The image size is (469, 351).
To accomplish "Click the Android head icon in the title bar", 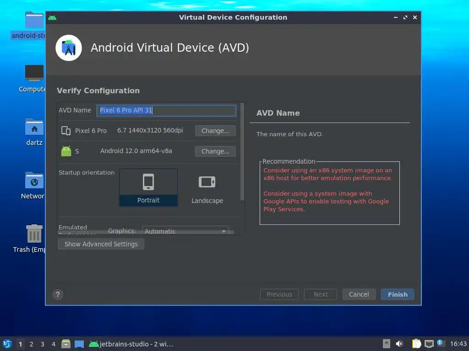I will (52, 18).
